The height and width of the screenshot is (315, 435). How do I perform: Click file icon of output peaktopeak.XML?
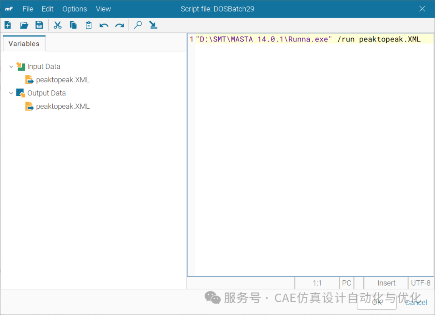29,106
